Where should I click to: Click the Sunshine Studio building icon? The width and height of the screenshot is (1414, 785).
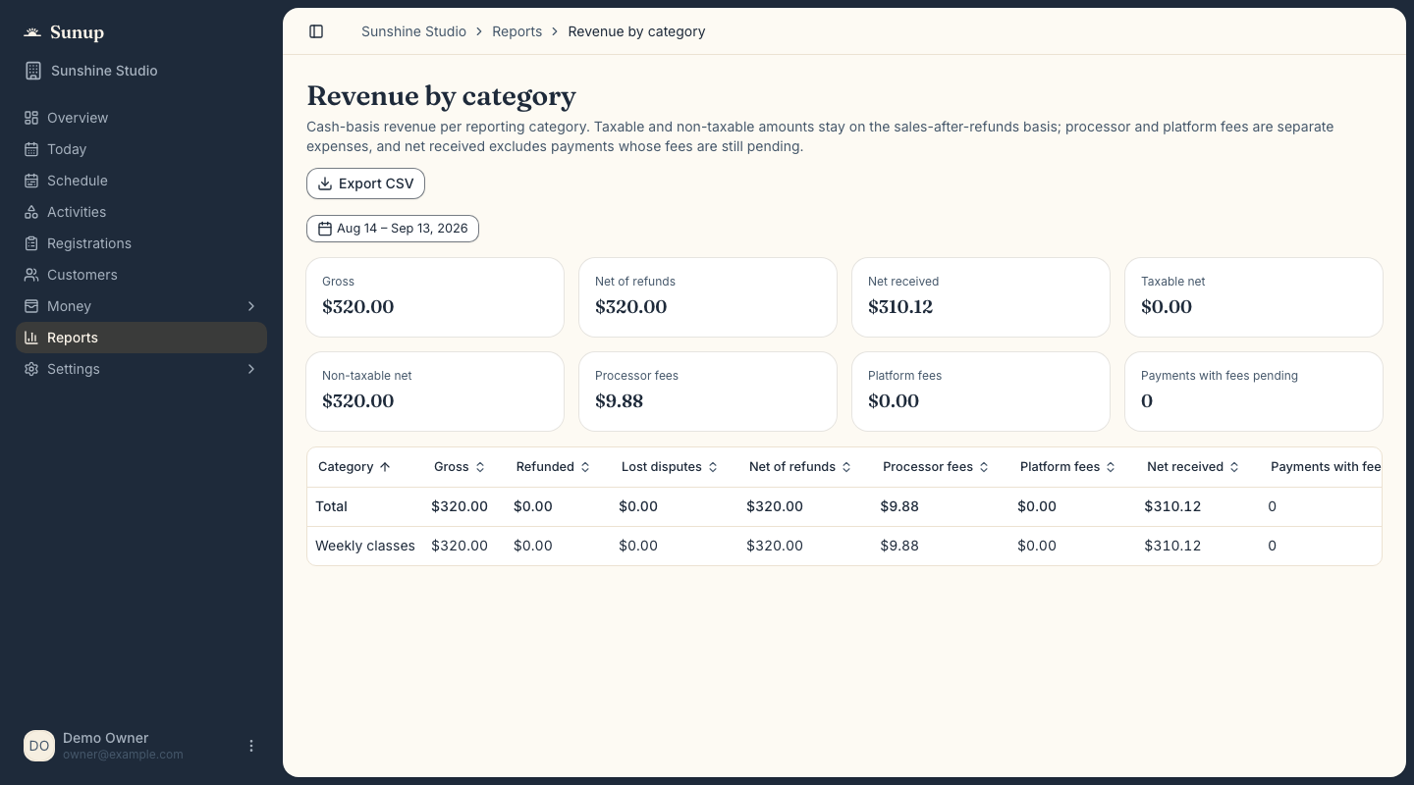33,71
